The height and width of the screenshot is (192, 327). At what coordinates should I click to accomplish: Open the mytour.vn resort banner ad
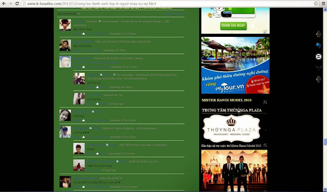[235, 65]
